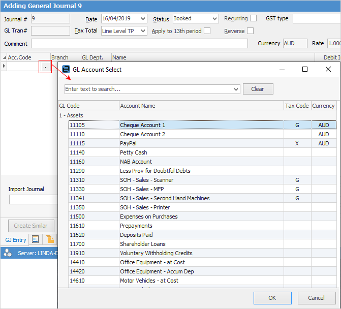The image size is (341, 309).
Task: Toggle the Reverse checkbox
Action: pyautogui.click(x=250, y=31)
